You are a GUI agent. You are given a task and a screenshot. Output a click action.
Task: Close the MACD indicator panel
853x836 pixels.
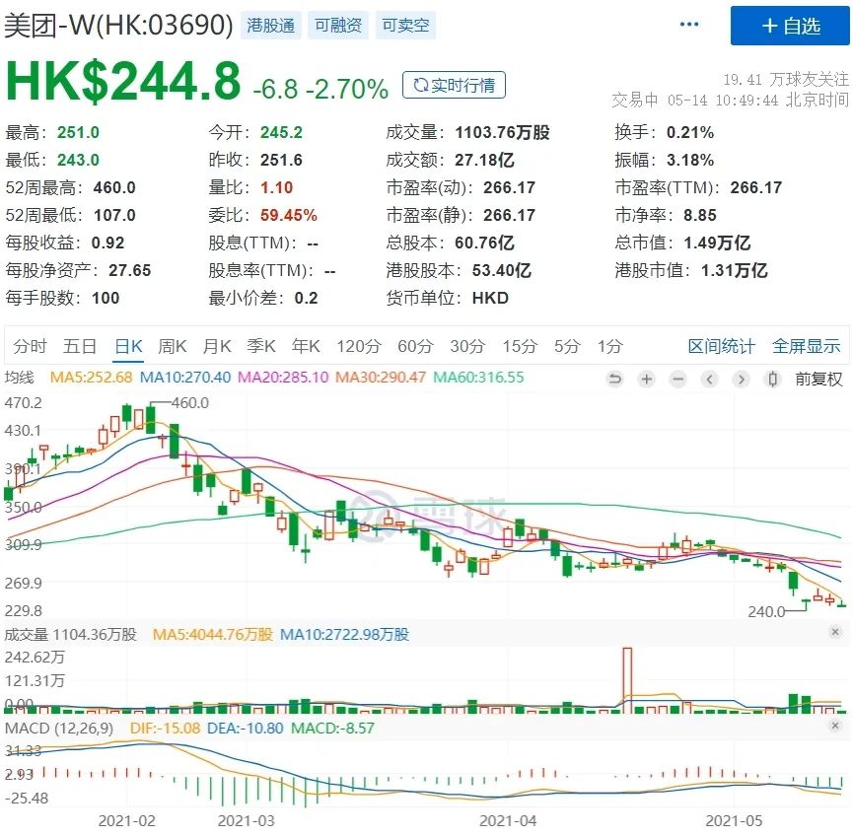click(x=835, y=726)
